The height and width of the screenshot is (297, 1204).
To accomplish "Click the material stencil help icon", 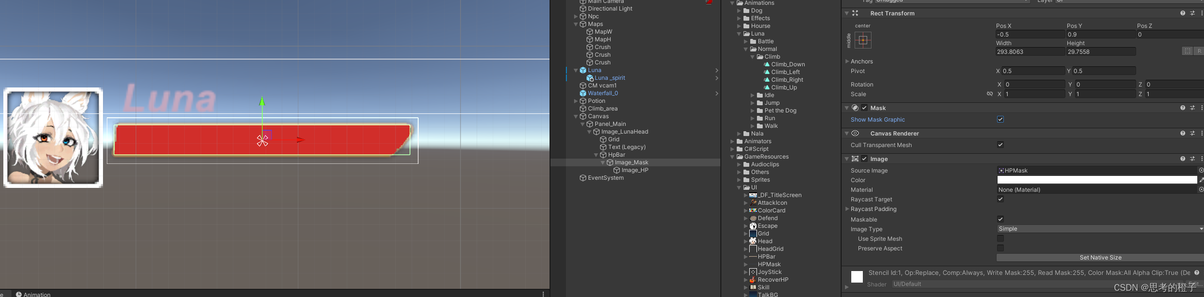I will tap(1196, 272).
